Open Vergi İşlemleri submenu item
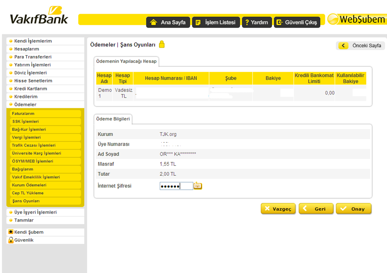387x273 pixels. coord(45,137)
